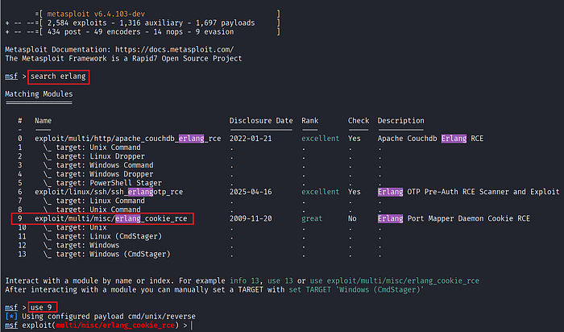
Task: Click the 'info 13' example command
Action: click(x=245, y=280)
